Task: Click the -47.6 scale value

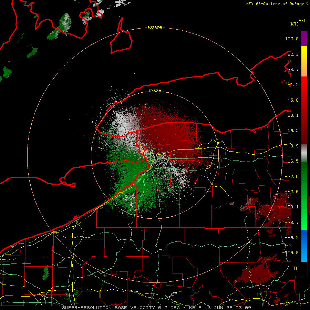Action: [292, 192]
